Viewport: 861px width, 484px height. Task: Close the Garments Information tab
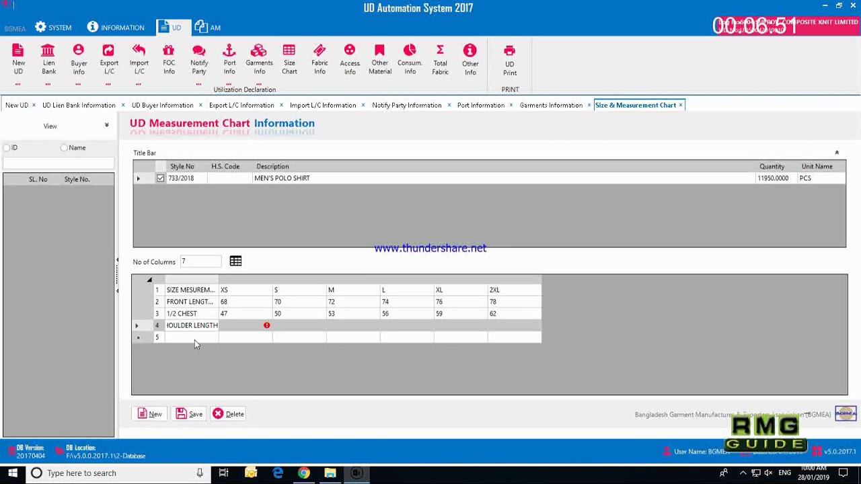(x=589, y=105)
